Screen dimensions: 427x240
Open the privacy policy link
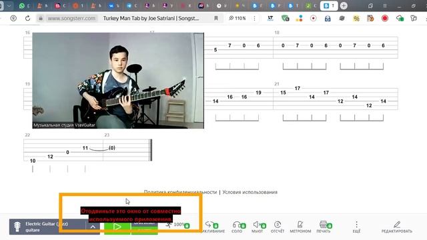pos(180,192)
